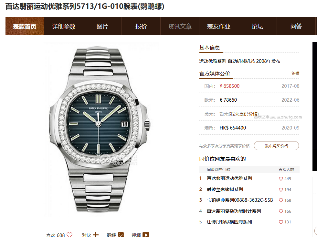Click the heart icon beside 449

[x=281, y=179]
